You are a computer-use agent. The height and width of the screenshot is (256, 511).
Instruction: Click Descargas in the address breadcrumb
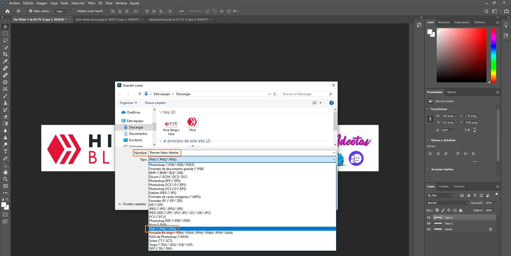click(183, 94)
